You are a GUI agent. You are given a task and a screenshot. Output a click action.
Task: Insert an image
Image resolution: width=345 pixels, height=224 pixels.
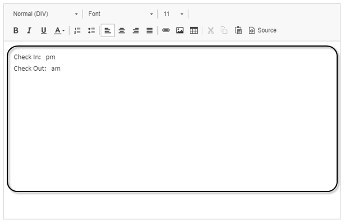click(180, 30)
